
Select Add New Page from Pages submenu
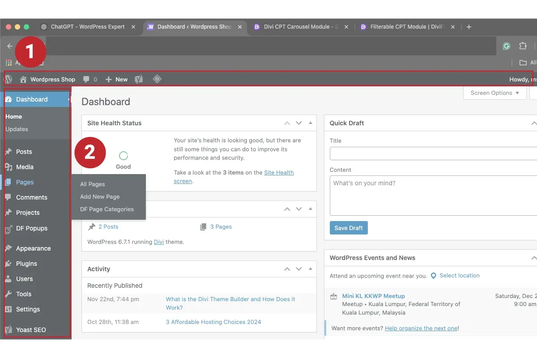pos(100,197)
